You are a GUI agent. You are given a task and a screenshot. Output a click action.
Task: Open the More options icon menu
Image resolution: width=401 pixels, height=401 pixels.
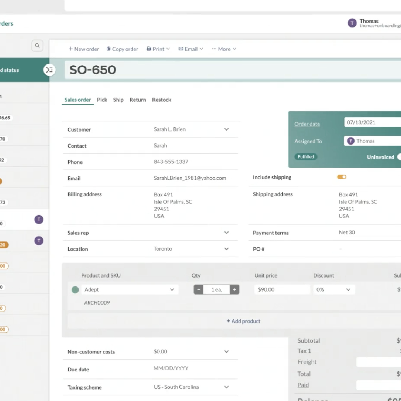[214, 49]
